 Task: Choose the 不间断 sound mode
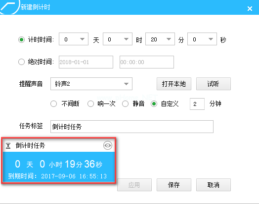pyautogui.click(x=54, y=104)
